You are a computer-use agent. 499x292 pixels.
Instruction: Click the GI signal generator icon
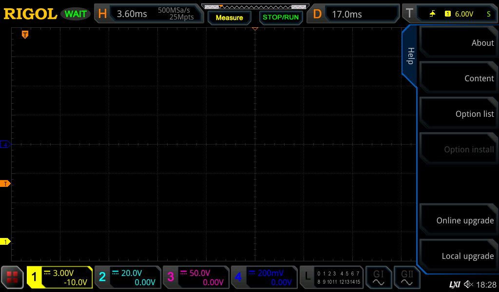click(x=378, y=277)
